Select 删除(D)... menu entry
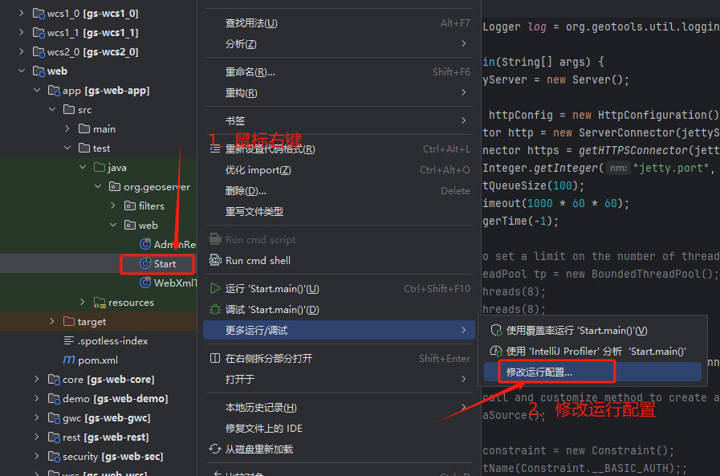Screen dimensions: 720x476 click(339, 190)
